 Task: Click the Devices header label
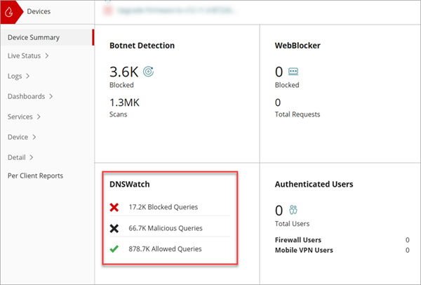(x=39, y=11)
